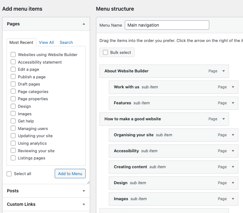This screenshot has width=243, height=213.
Task: Expand the Custom Links section
Action: 84,204
